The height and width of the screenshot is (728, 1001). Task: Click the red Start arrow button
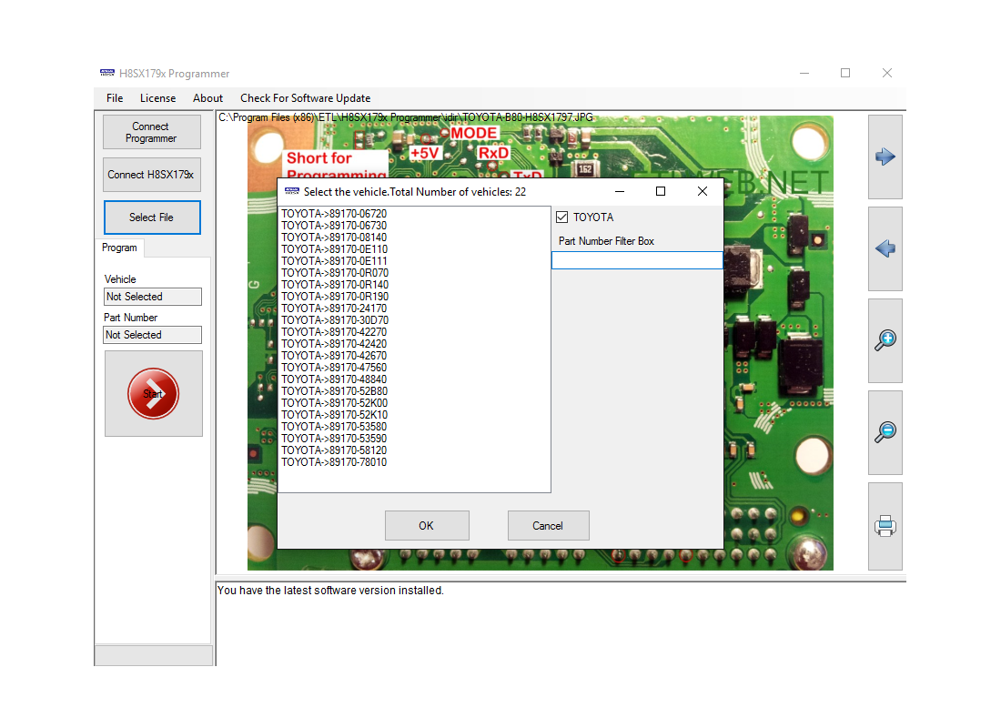pos(153,393)
